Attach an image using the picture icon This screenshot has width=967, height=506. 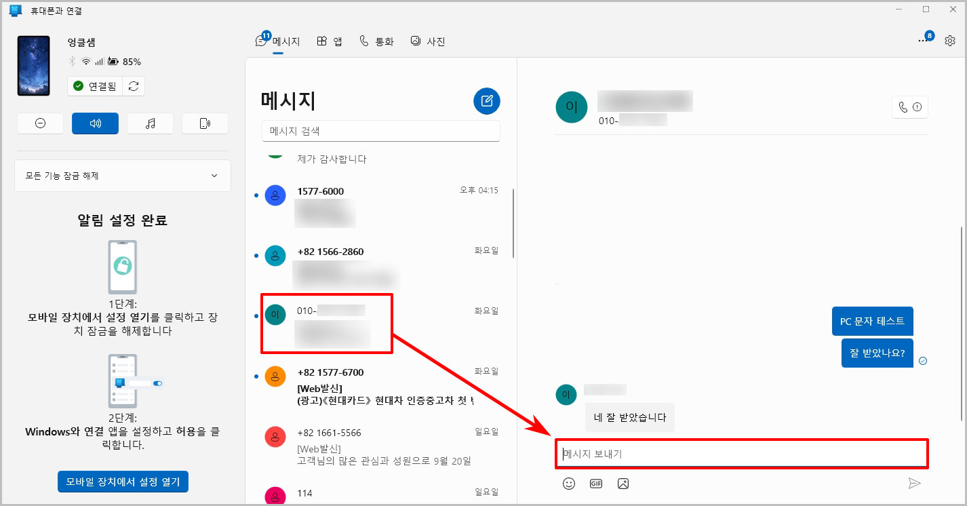(623, 483)
